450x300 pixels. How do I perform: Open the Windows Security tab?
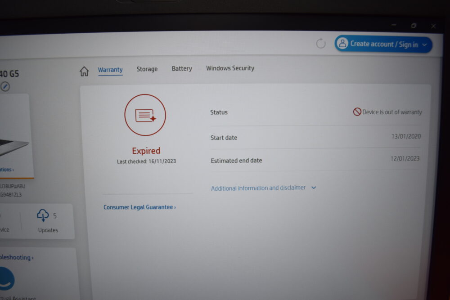(230, 68)
